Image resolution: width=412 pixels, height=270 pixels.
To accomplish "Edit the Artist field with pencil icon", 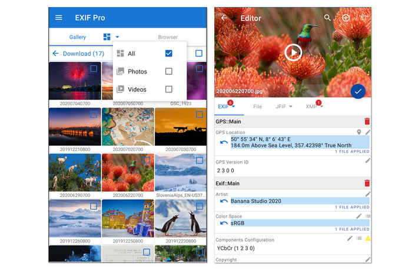I will [x=368, y=194].
